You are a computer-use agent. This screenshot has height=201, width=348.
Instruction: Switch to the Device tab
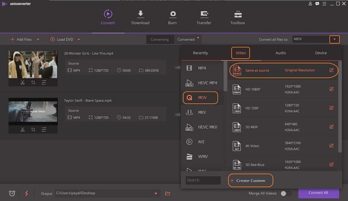tap(321, 53)
